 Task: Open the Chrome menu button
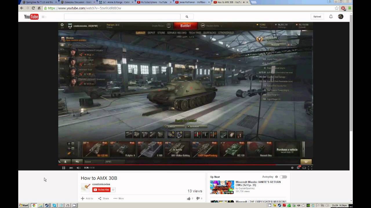(x=350, y=8)
